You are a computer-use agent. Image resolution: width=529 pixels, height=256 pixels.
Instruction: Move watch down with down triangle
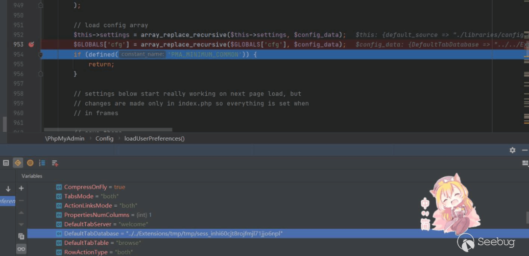(x=21, y=224)
